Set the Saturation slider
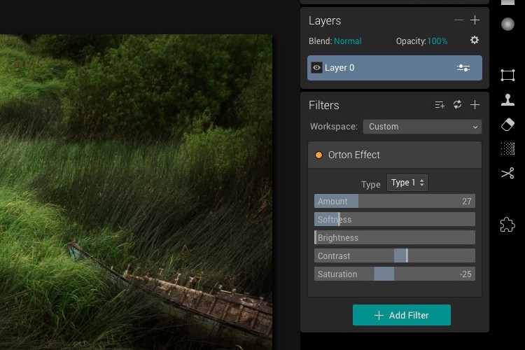 click(394, 274)
